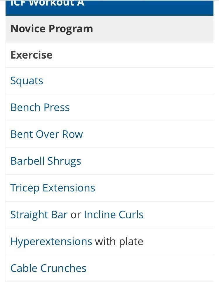The height and width of the screenshot is (287, 219).
Task: Click the Barbell Shrugs link
Action: click(x=46, y=161)
